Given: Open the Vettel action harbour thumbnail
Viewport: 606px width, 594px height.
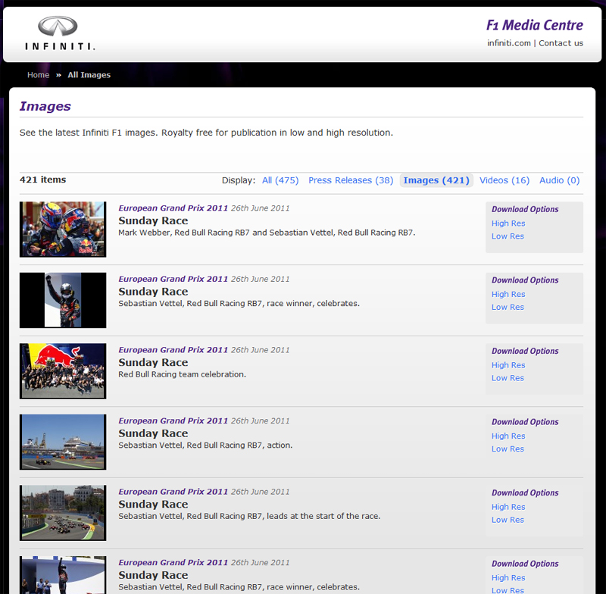Looking at the screenshot, I should tap(63, 442).
